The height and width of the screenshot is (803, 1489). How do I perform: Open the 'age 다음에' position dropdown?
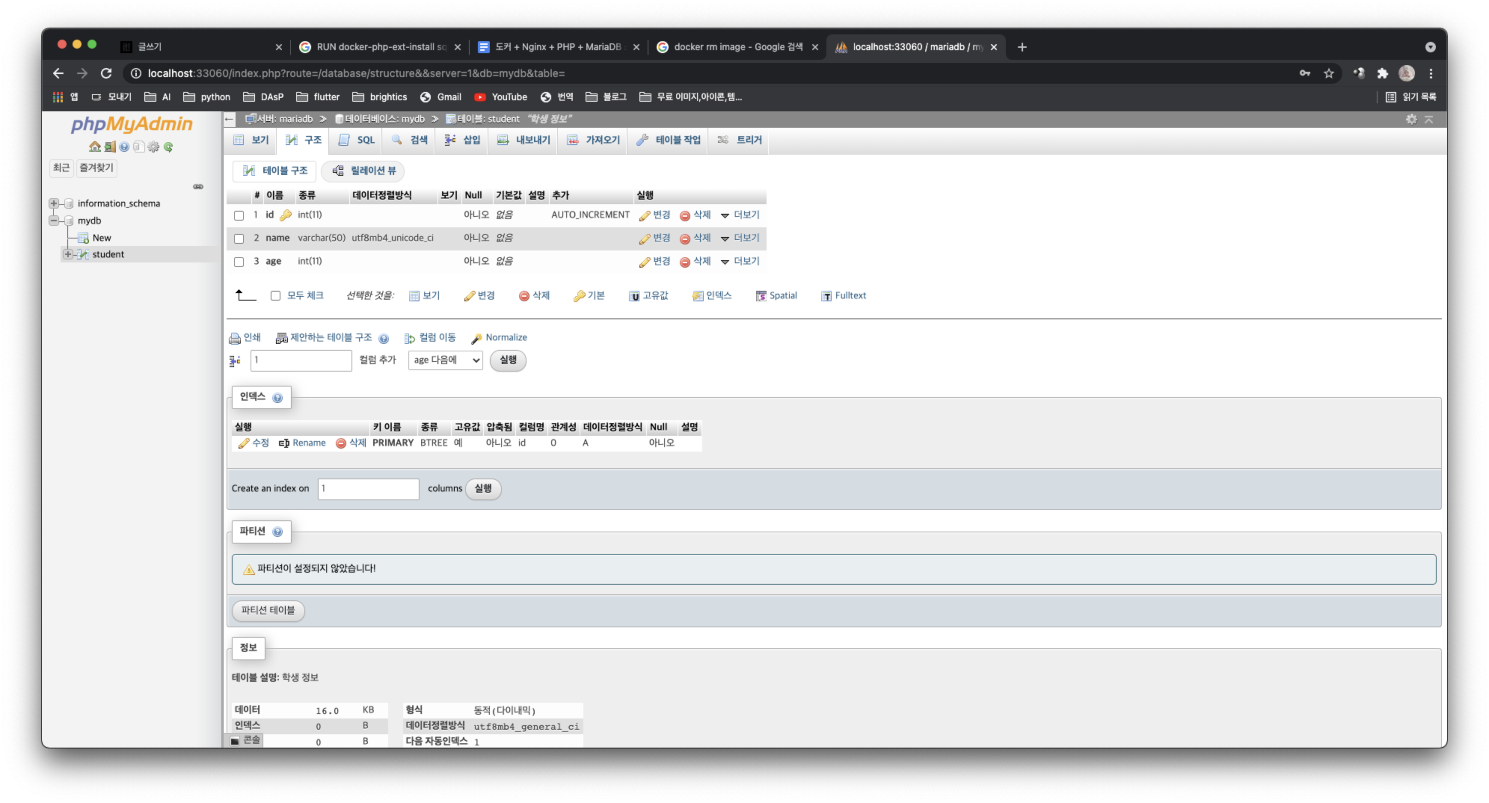[x=445, y=360]
